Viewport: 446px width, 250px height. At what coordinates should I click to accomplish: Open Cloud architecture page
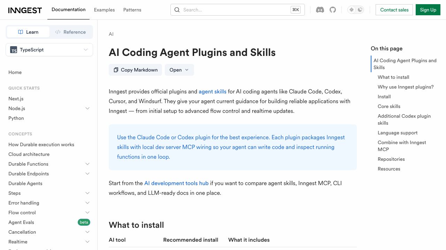[x=29, y=154]
